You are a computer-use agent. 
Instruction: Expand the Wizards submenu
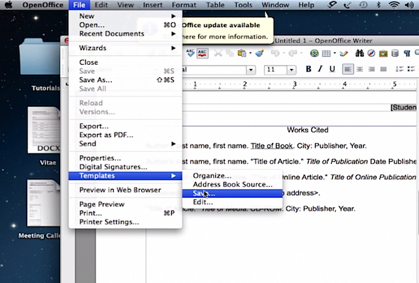(126, 48)
